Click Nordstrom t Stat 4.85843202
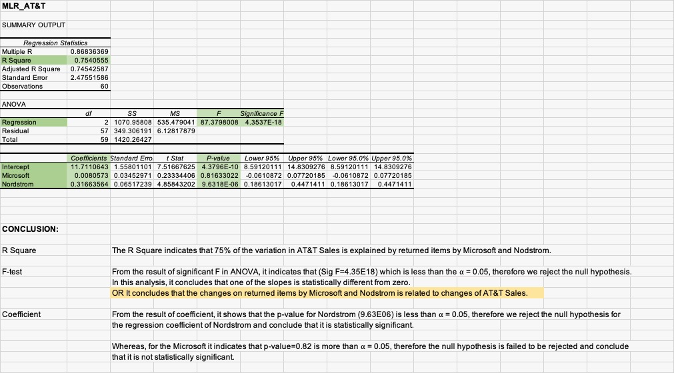Viewport: 674px width, 373px height. [x=175, y=184]
